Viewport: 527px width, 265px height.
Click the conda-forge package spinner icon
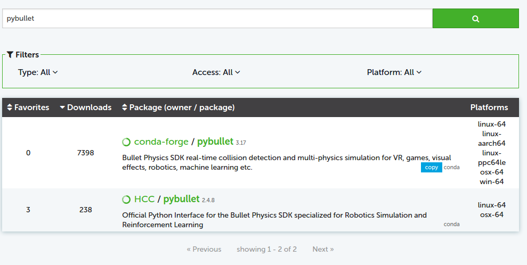[126, 142]
